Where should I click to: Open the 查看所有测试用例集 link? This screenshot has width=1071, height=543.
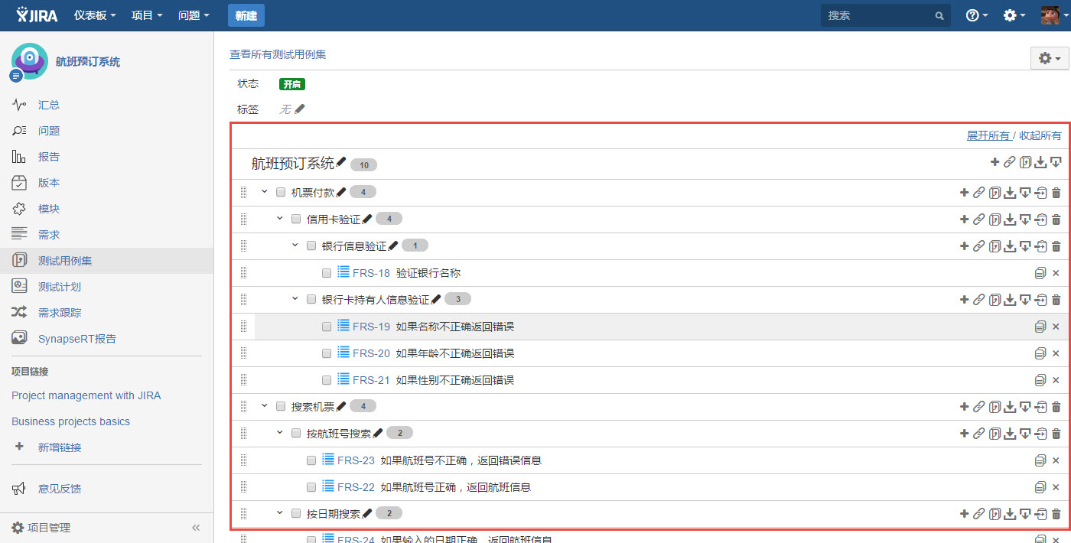tap(278, 54)
